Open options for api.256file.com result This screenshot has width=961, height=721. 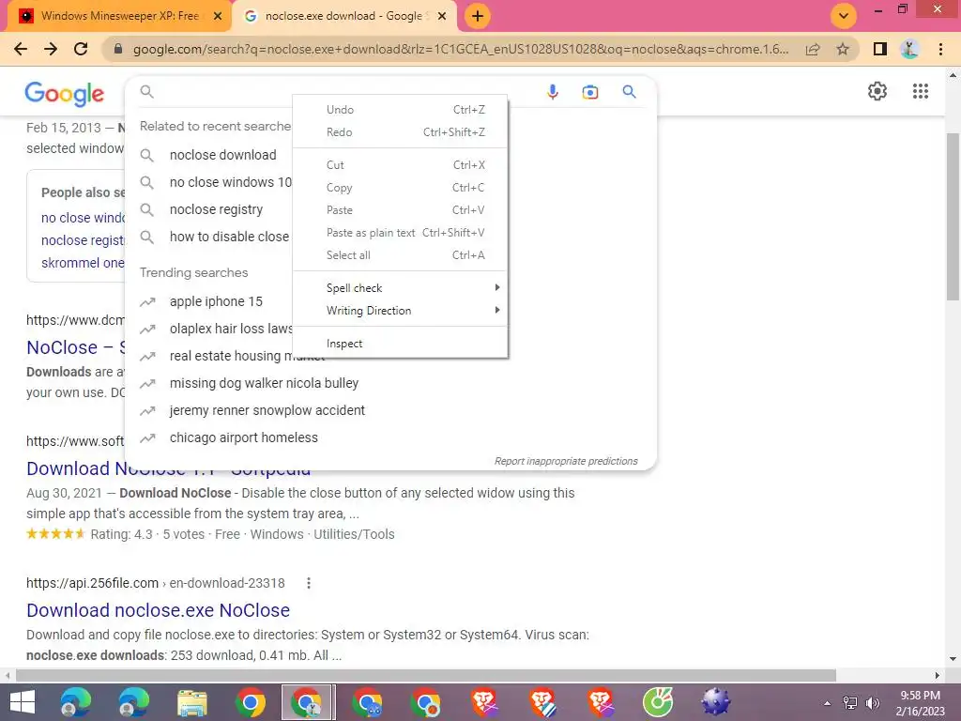(308, 583)
